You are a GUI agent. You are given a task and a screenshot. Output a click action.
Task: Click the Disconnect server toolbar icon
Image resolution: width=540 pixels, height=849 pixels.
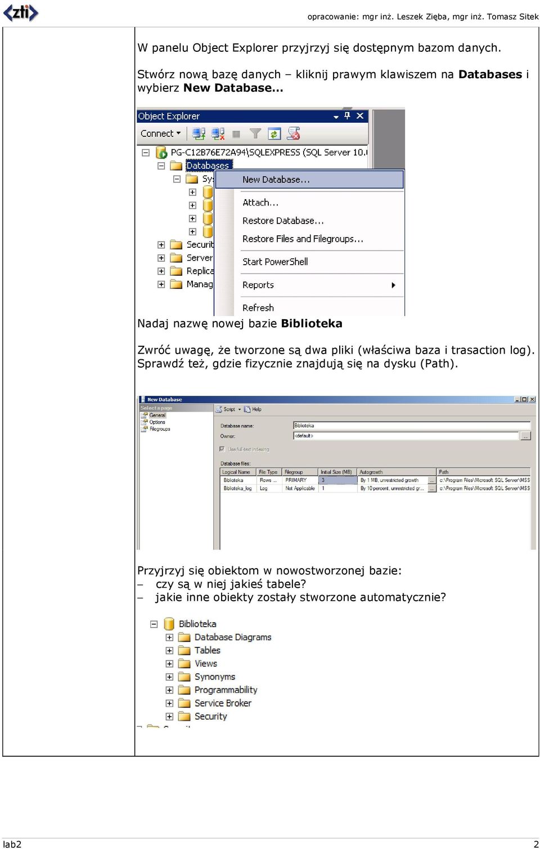click(218, 133)
